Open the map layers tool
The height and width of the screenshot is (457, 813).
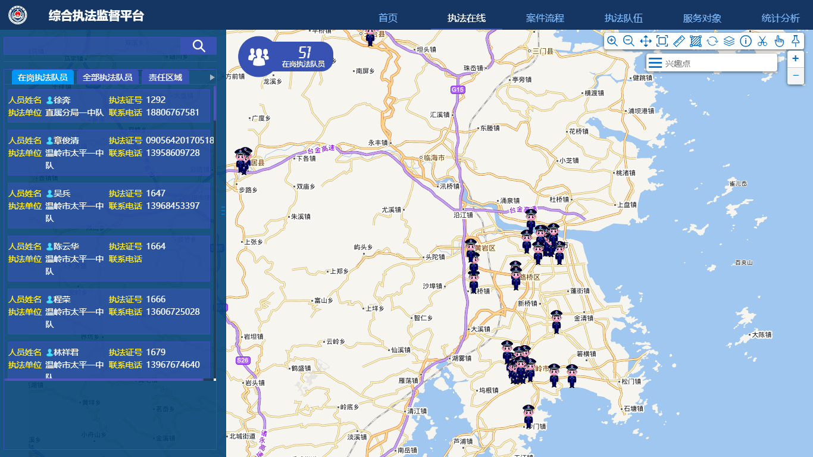click(729, 41)
